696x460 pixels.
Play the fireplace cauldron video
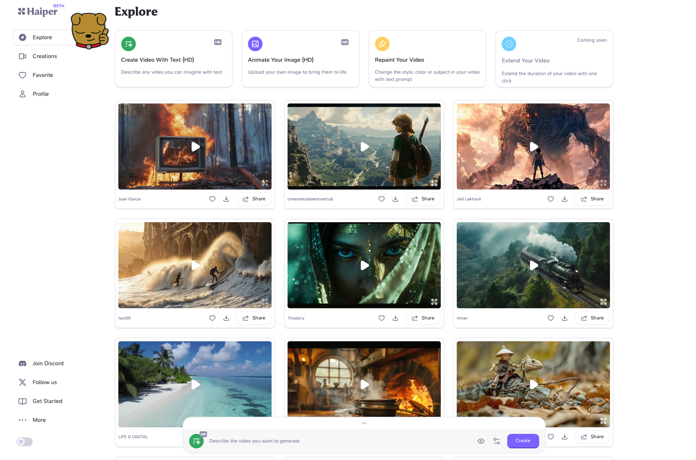click(365, 384)
